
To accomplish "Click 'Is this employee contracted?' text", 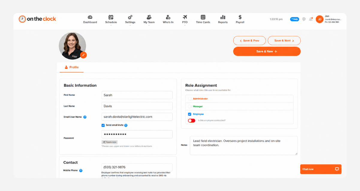I will point(212,121).
